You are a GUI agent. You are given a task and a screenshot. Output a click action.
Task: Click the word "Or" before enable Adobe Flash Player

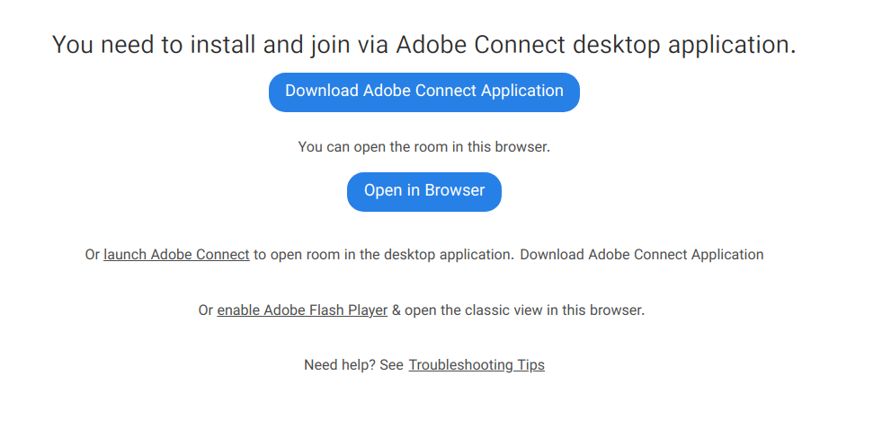point(206,310)
